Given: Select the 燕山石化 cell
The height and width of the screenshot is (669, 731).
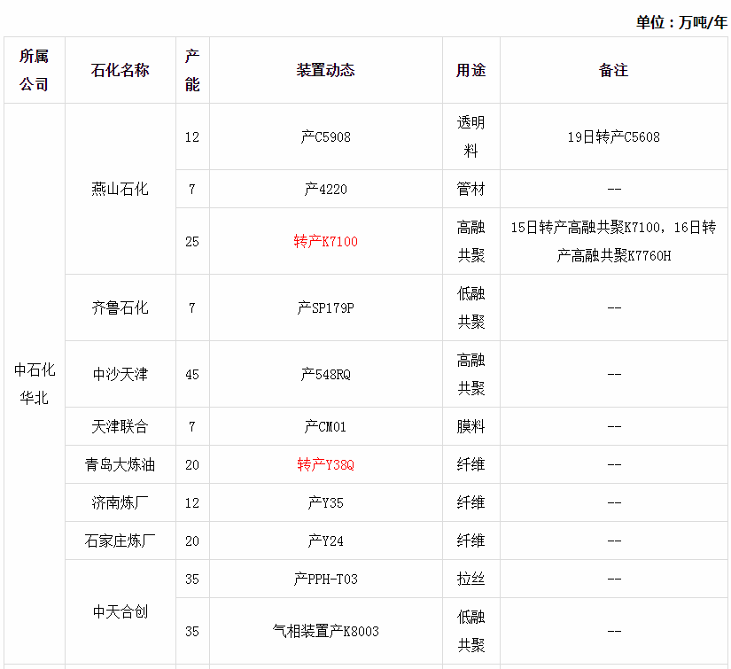Looking at the screenshot, I should [120, 189].
